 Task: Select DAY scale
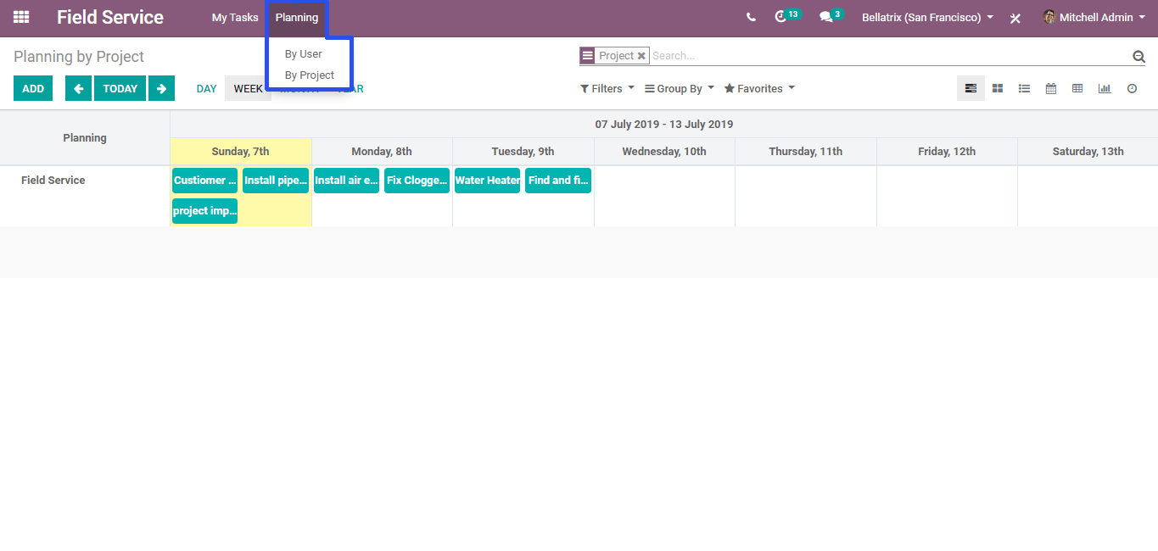[x=206, y=88]
